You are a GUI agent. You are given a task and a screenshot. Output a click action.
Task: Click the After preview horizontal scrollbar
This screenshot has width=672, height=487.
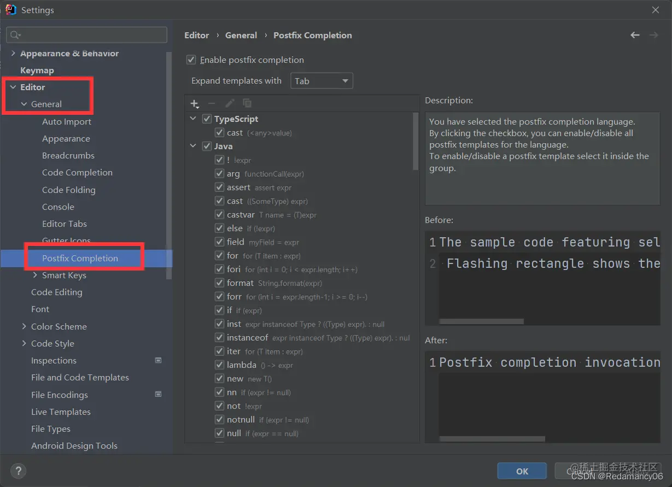(x=492, y=439)
